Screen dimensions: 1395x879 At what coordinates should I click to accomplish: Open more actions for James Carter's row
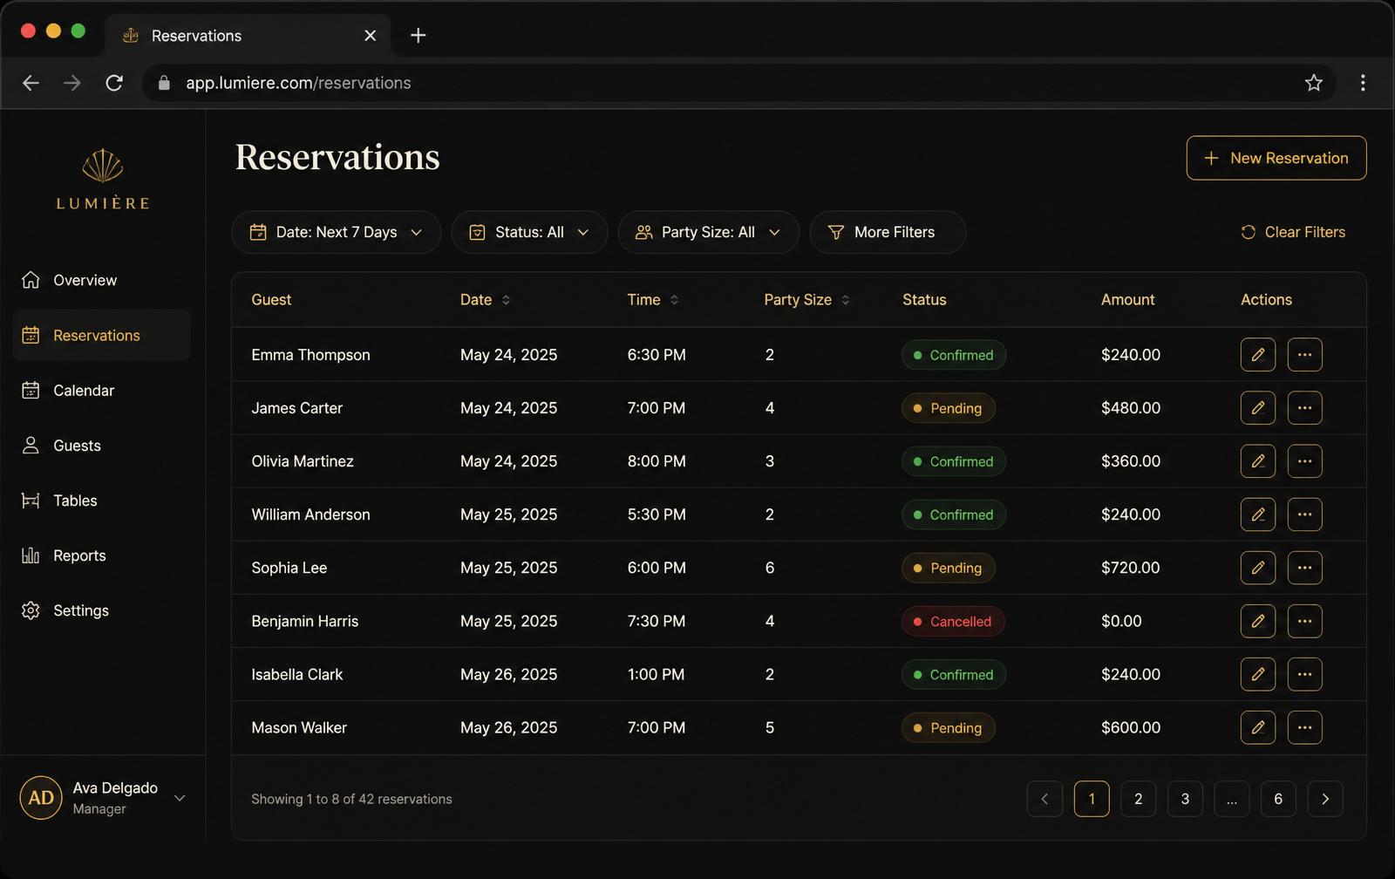(x=1304, y=408)
